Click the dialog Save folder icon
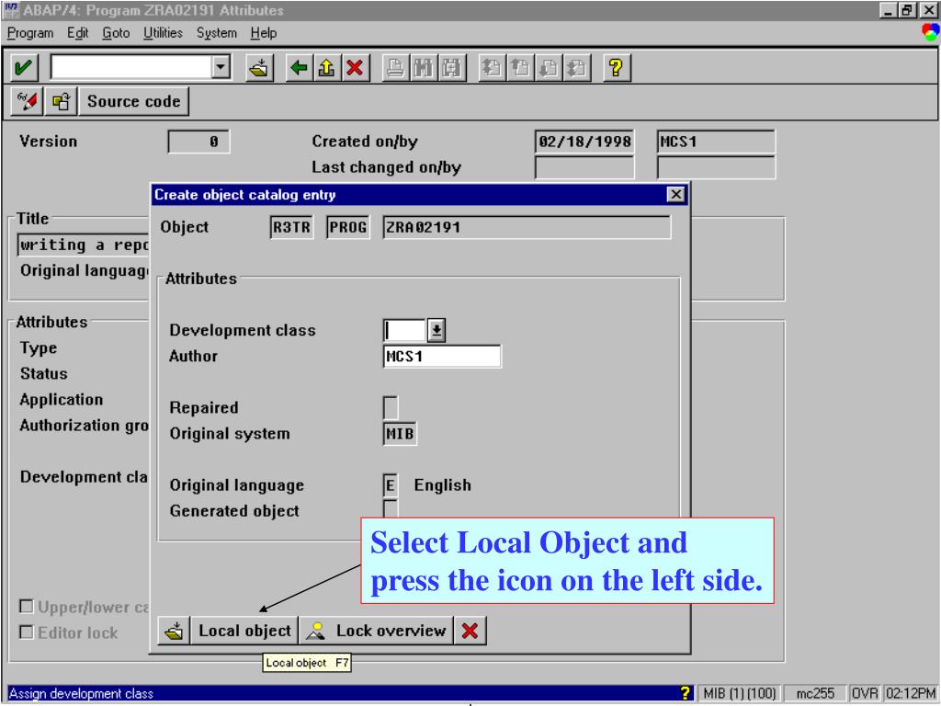Image resolution: width=941 pixels, height=706 pixels. pos(174,631)
